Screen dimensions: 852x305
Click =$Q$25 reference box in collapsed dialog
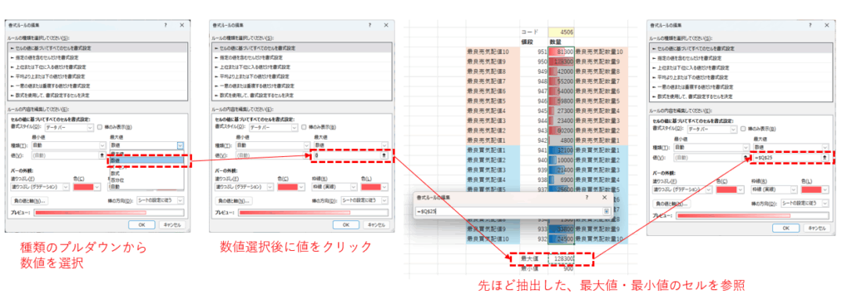pos(509,211)
